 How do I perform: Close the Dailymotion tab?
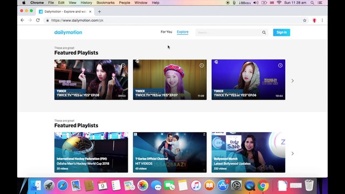click(x=90, y=12)
